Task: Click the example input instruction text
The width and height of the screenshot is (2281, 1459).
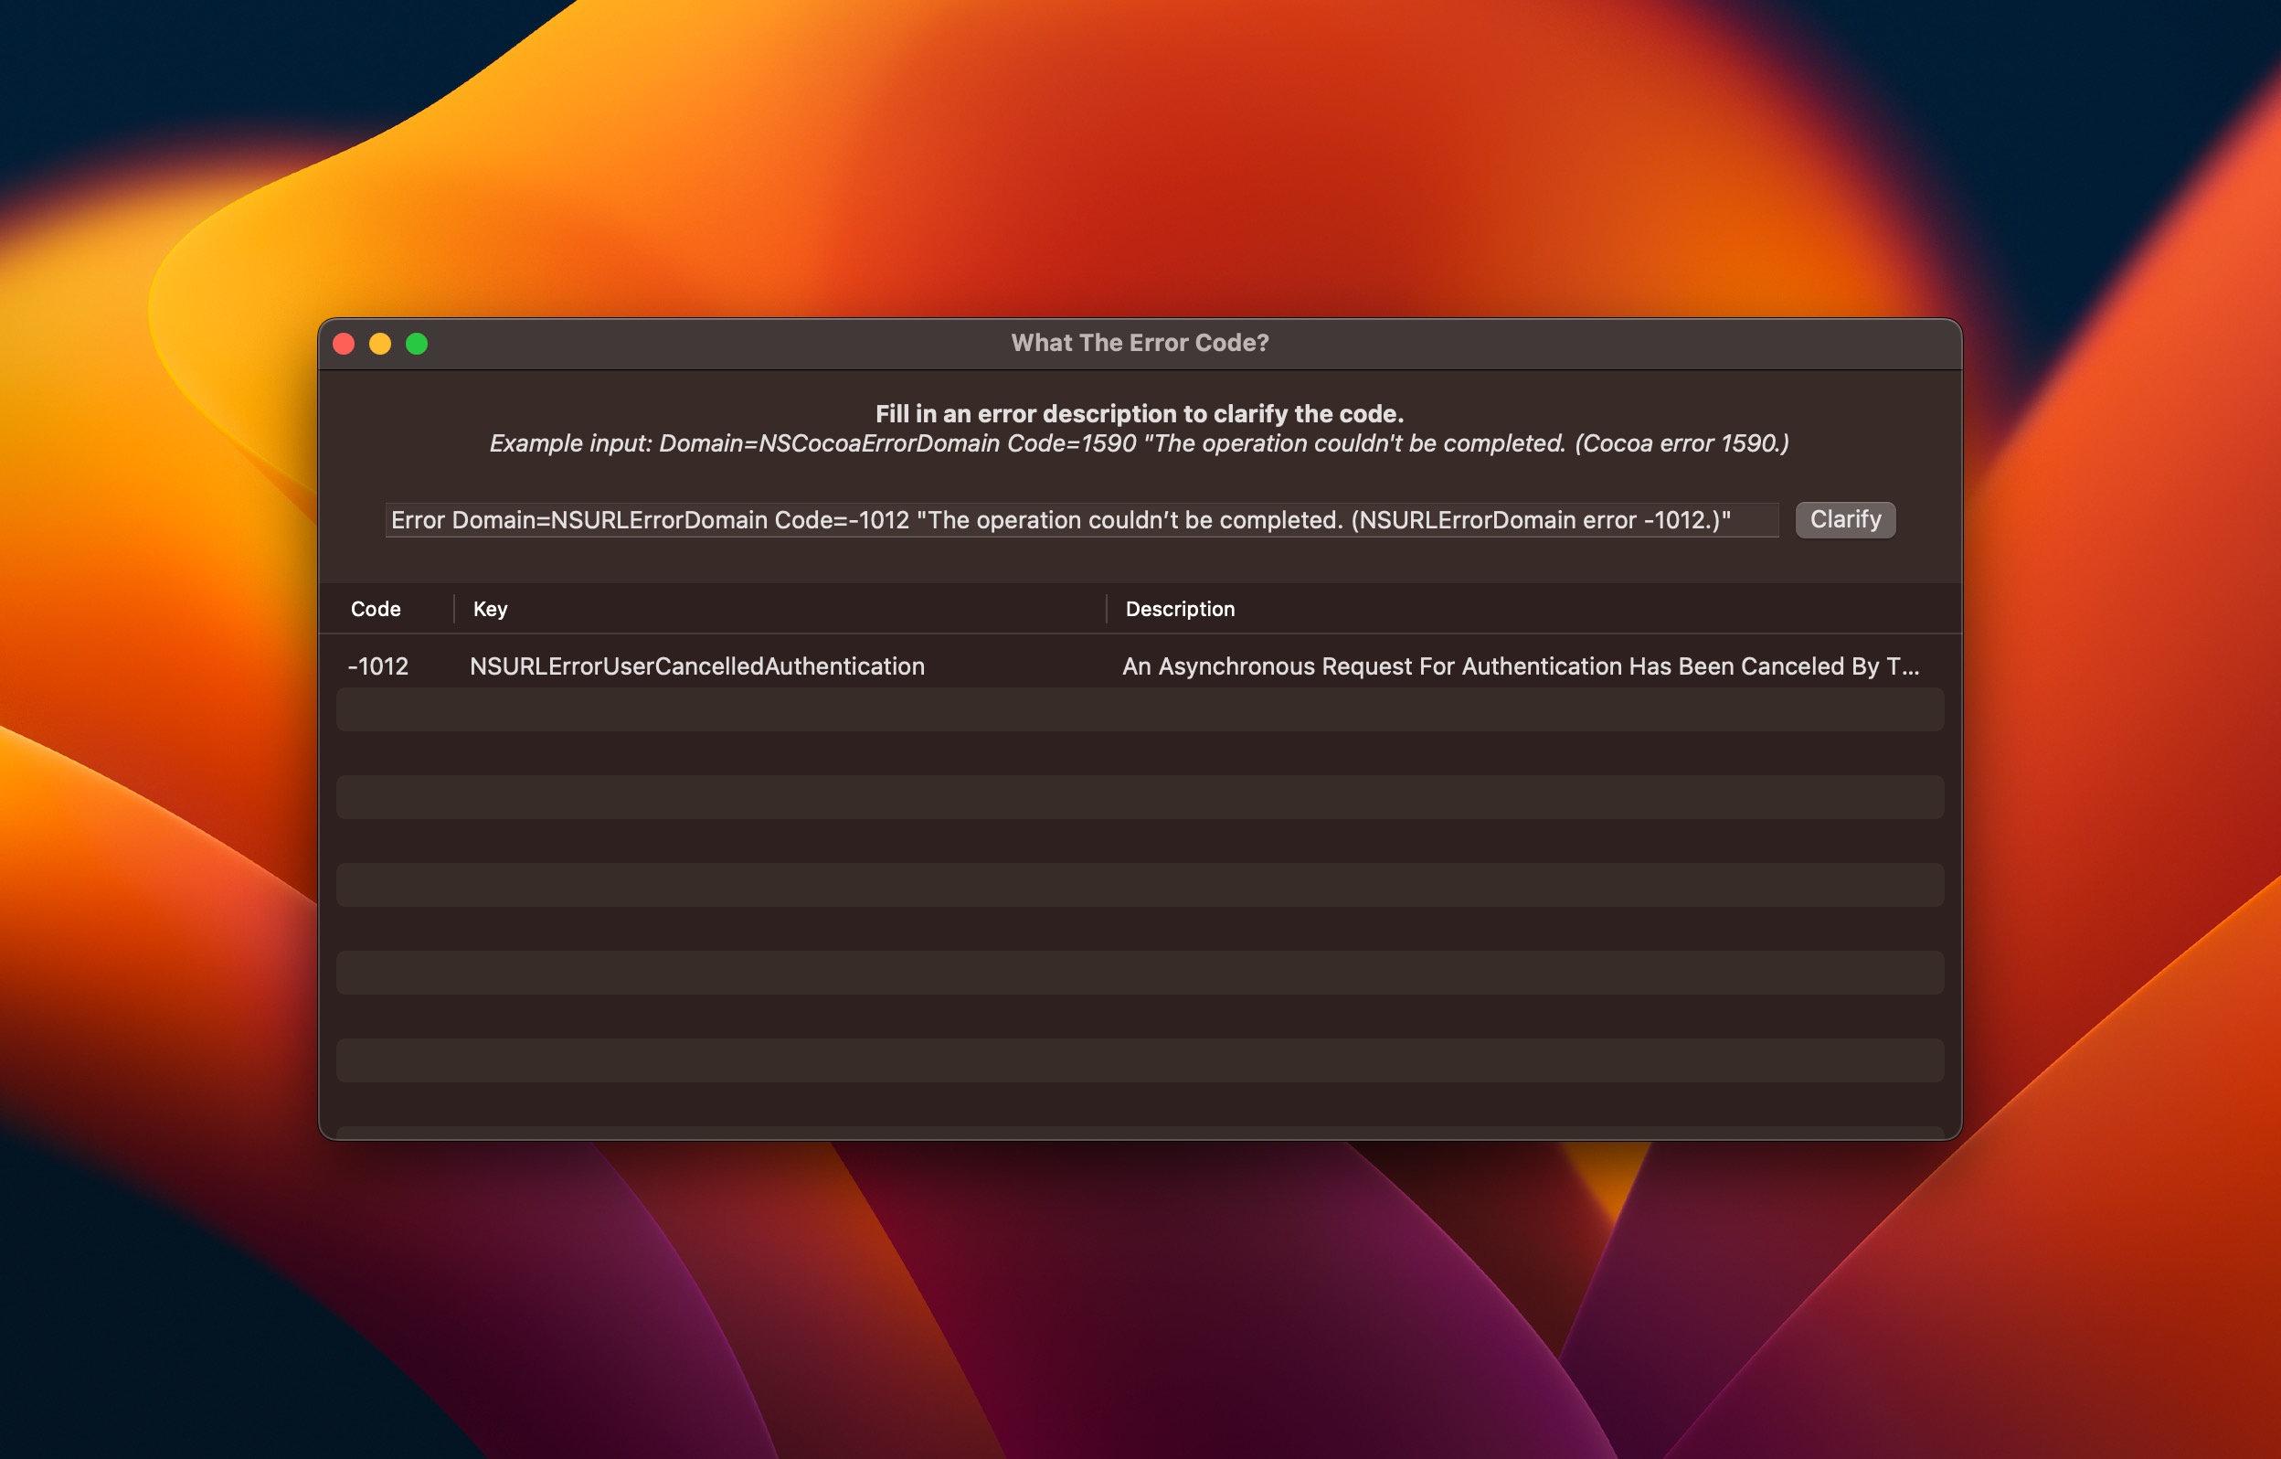Action: (x=1140, y=442)
